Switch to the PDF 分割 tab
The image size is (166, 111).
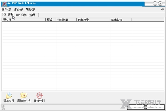click(8, 15)
